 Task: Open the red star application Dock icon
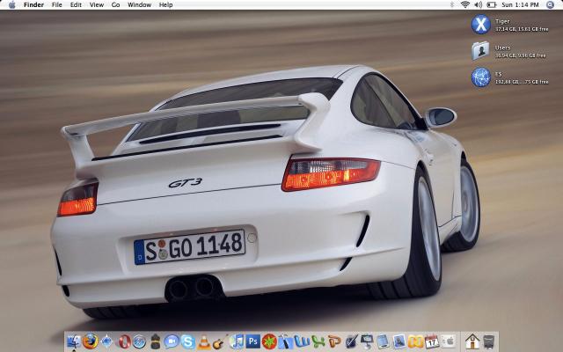[x=269, y=341]
